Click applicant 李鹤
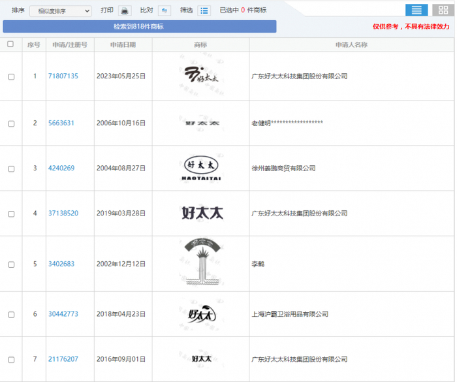This screenshot has width=457, height=382. (x=258, y=264)
